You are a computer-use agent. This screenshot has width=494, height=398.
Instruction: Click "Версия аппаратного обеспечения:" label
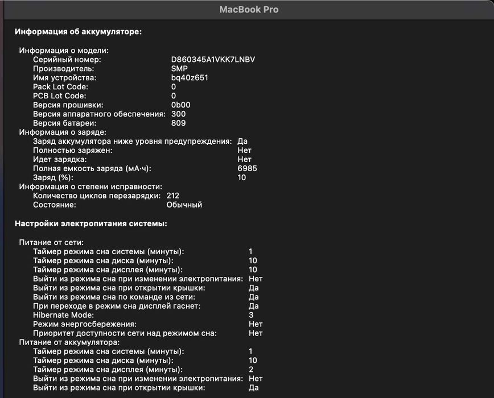coord(99,114)
